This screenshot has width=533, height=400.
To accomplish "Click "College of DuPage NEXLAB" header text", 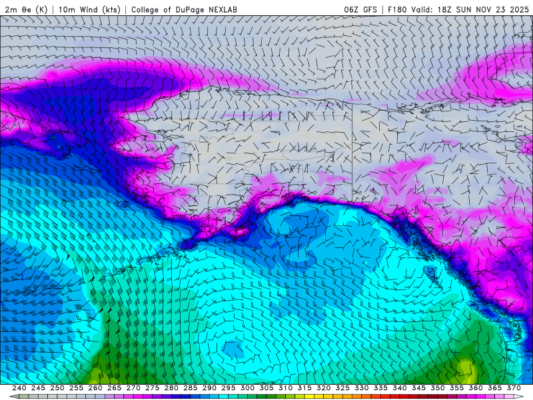I will [x=184, y=9].
